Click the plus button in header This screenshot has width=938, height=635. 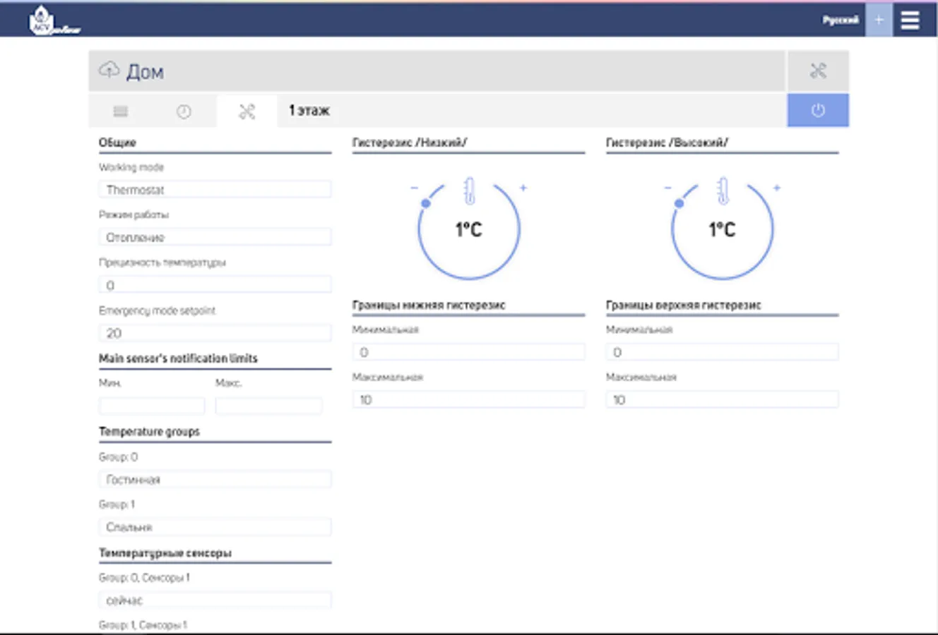click(x=879, y=20)
